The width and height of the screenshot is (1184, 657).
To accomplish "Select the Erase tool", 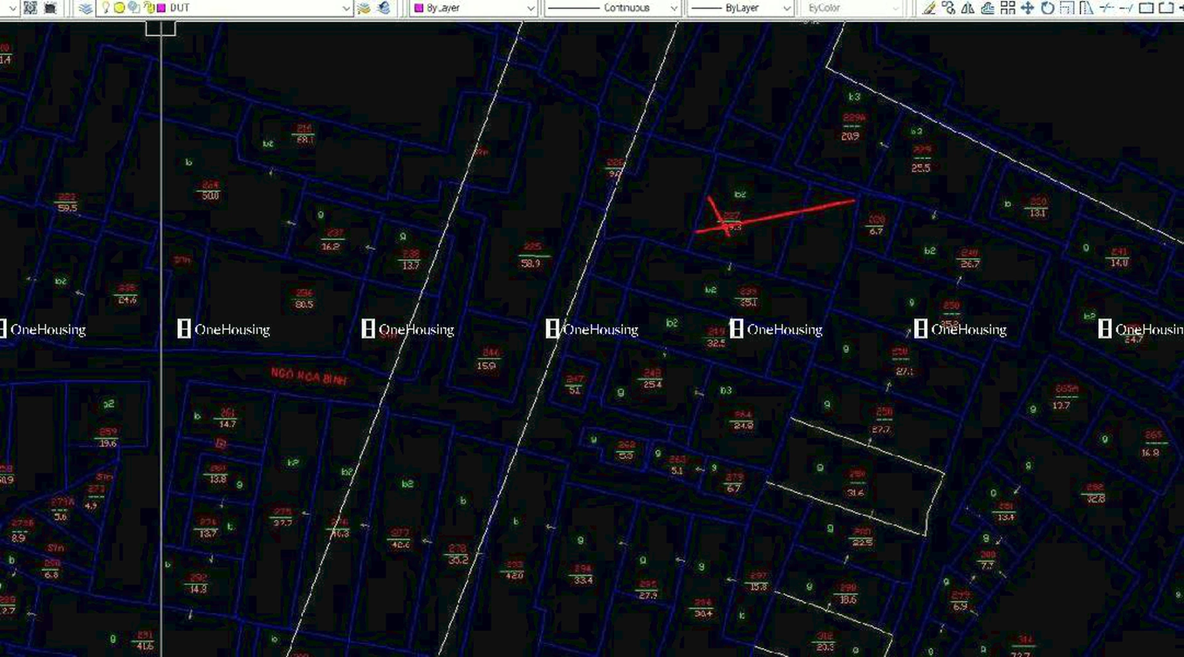I will coord(929,8).
